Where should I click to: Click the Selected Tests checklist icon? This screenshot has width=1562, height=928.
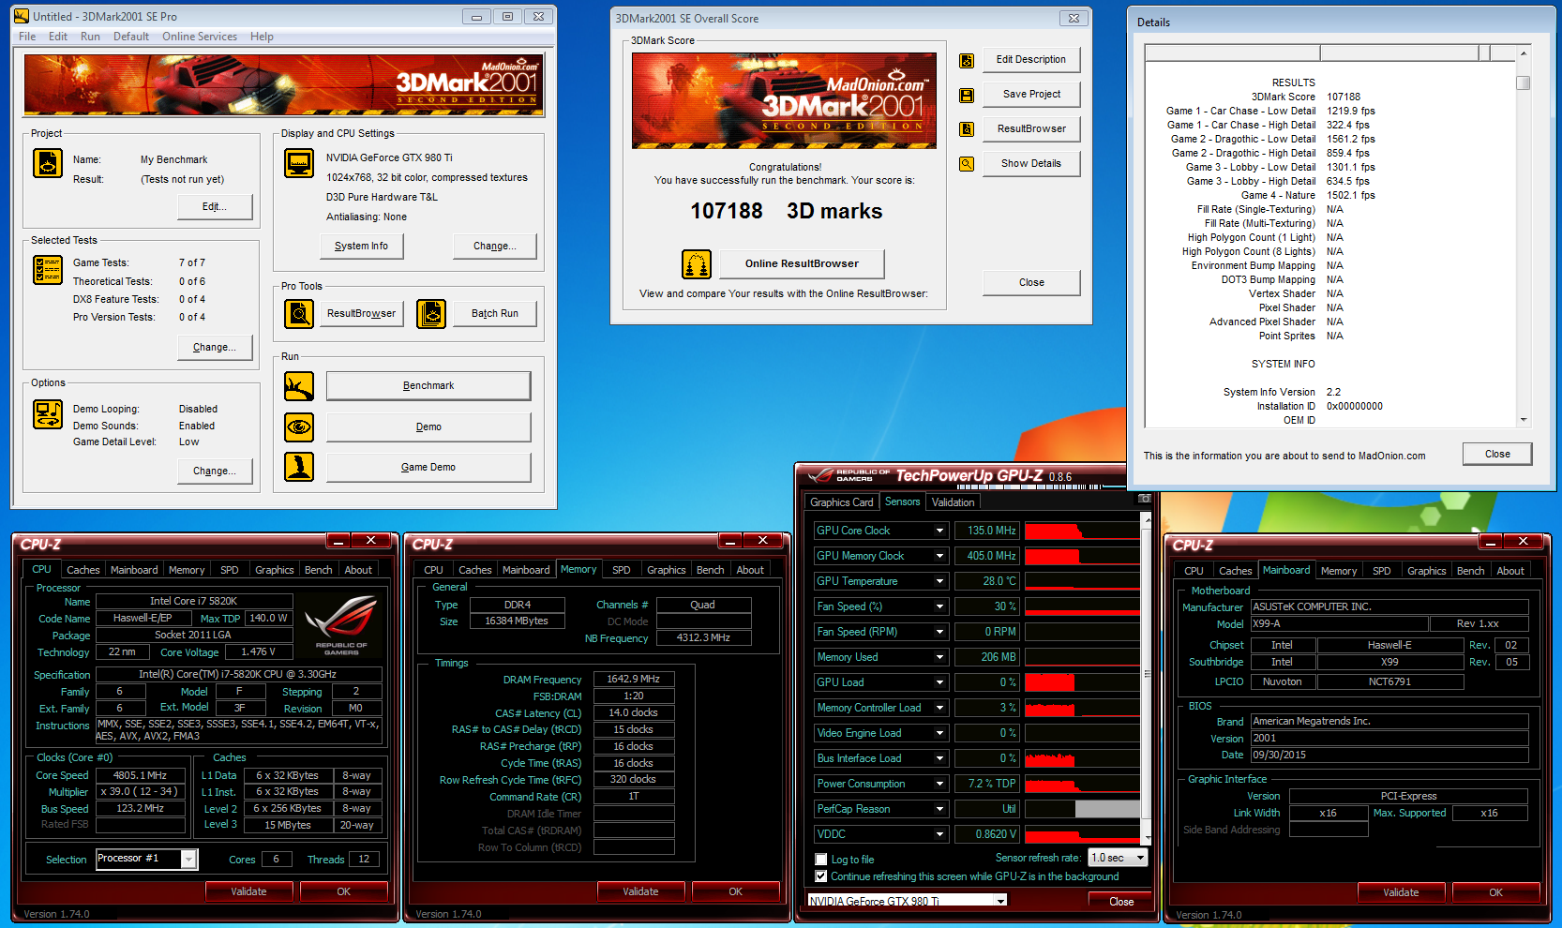click(x=48, y=270)
